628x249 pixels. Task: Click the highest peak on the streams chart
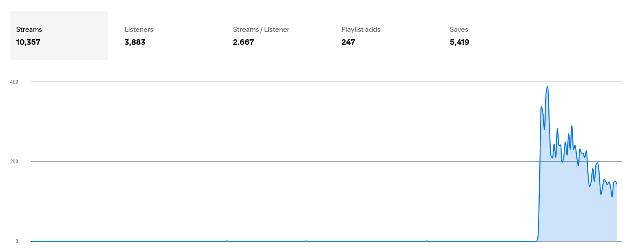tap(547, 86)
